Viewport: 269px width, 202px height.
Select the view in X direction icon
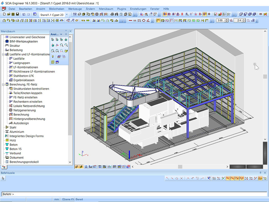pyautogui.click(x=53, y=40)
